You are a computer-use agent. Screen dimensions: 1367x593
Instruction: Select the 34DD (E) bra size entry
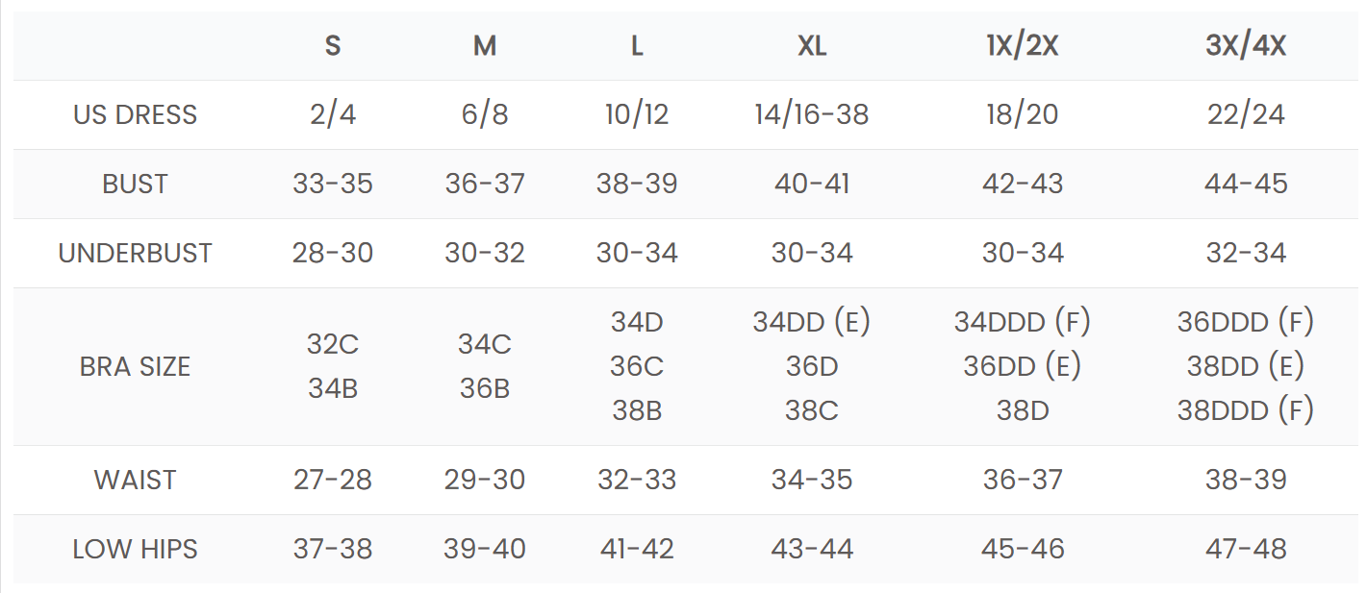[812, 322]
